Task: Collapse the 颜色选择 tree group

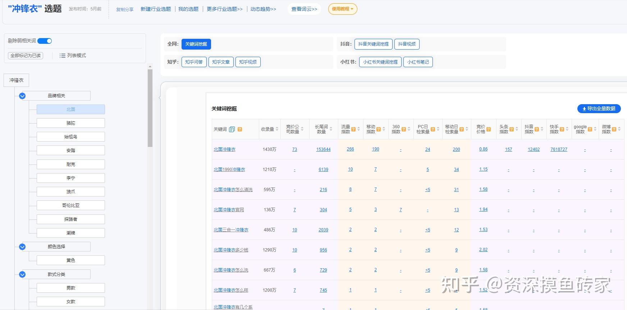Action: point(22,247)
